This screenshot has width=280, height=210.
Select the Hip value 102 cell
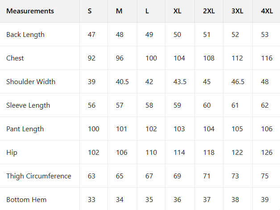point(93,153)
